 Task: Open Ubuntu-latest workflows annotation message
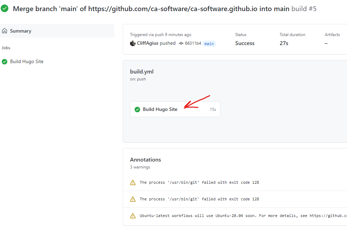pyautogui.click(x=243, y=216)
